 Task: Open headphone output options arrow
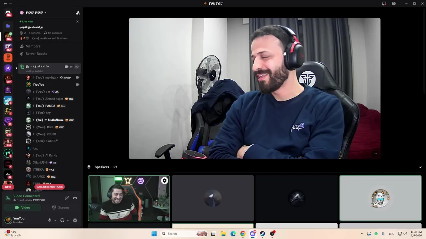click(68, 220)
